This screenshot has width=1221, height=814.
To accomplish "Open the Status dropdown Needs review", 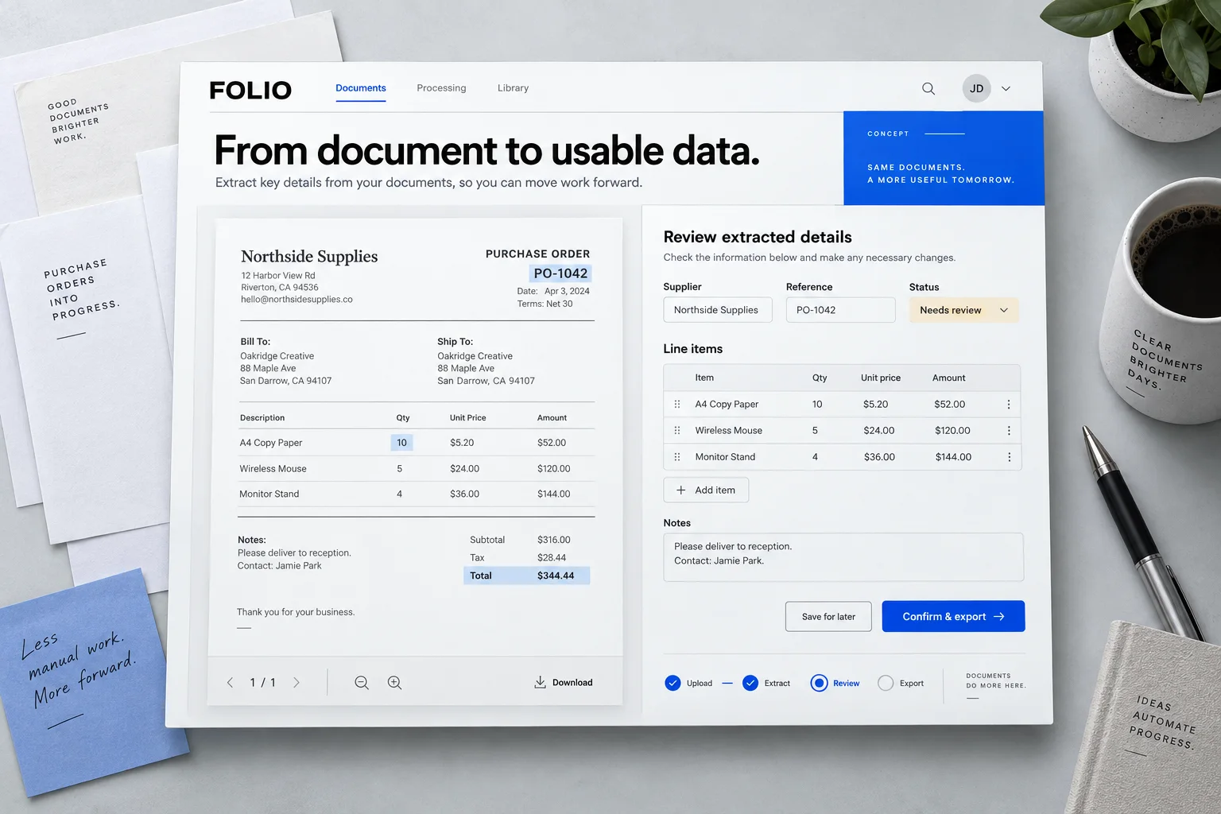I will (x=963, y=310).
